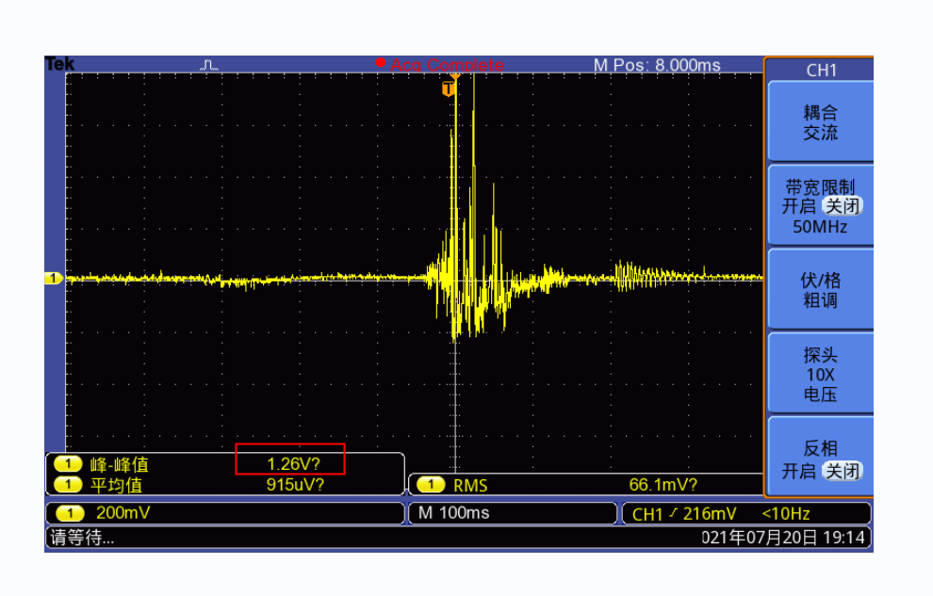
Task: Click the M 100ms timebase readout
Action: (x=453, y=513)
